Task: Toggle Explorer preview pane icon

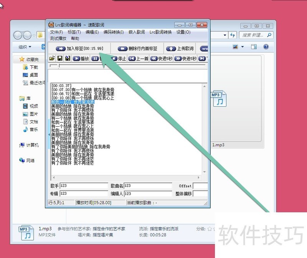Action: click(254, 47)
